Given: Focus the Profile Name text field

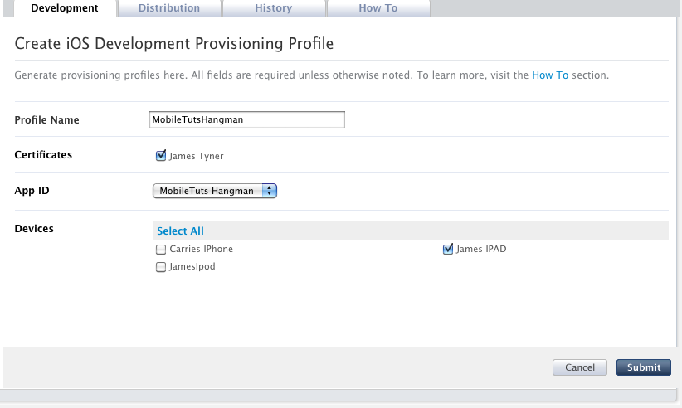Looking at the screenshot, I should coord(246,119).
